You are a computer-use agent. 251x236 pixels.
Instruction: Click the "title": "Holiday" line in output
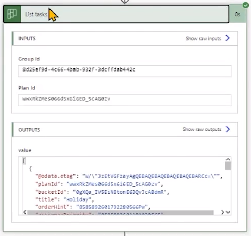pyautogui.click(x=65, y=199)
